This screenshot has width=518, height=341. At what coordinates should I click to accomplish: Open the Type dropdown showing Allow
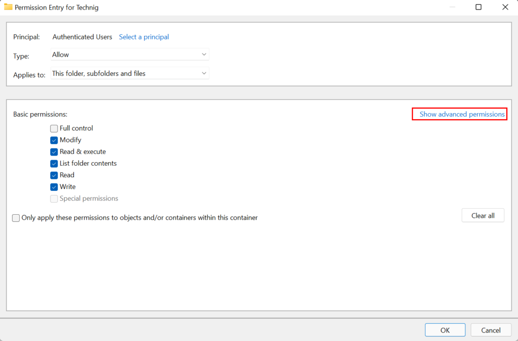[129, 54]
